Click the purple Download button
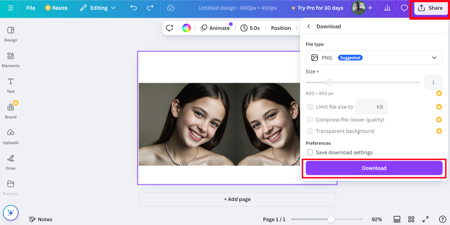The height and width of the screenshot is (225, 450). point(374,168)
